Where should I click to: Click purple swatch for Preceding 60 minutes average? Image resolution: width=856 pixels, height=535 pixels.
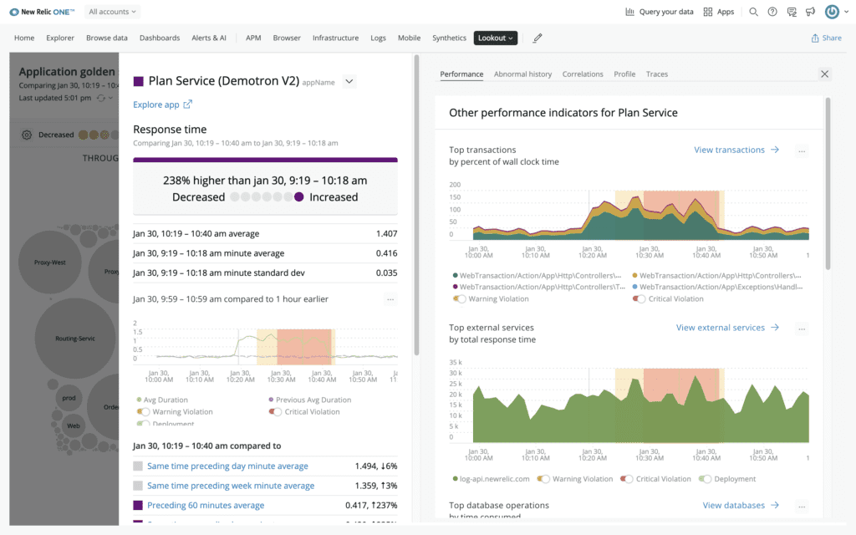tap(138, 505)
